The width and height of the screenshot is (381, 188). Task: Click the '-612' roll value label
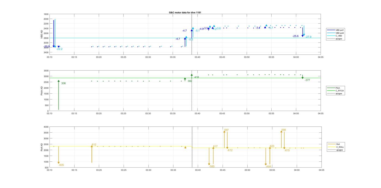click(x=230, y=150)
